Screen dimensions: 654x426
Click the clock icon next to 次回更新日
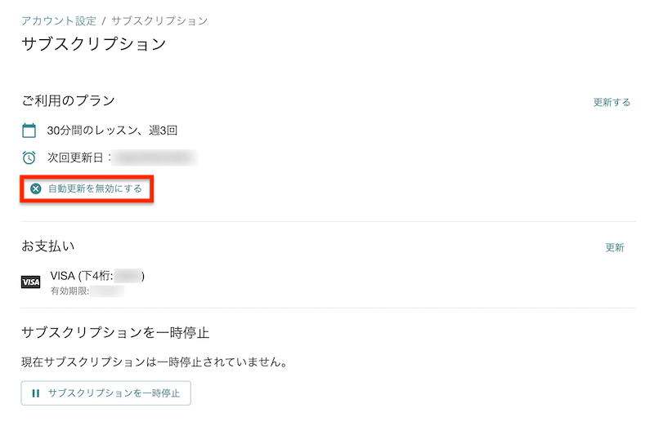(x=29, y=158)
